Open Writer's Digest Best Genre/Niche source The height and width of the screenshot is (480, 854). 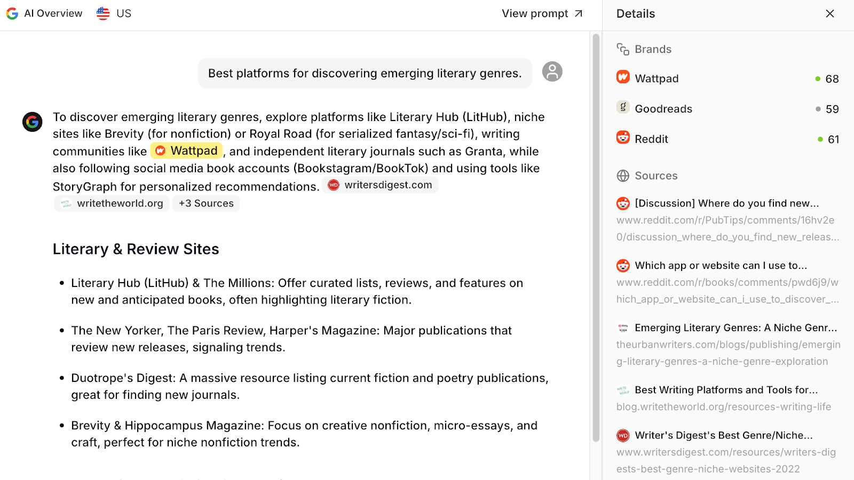(723, 435)
